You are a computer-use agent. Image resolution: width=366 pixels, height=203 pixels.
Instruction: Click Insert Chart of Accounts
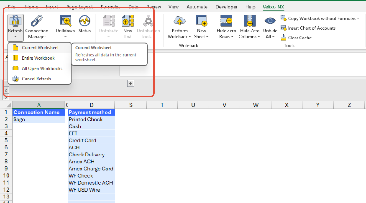pyautogui.click(x=308, y=28)
